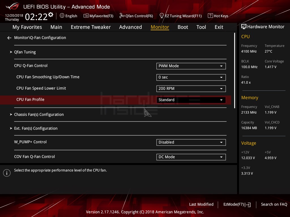
Task: Click the CPU frequency value 4100 MHz
Action: click(x=249, y=51)
